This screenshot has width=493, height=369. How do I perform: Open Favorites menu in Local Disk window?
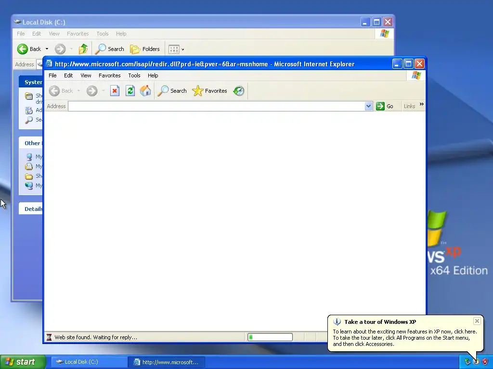[78, 34]
